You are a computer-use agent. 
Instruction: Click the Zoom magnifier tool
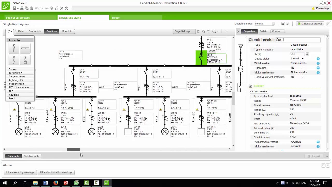coord(214,31)
